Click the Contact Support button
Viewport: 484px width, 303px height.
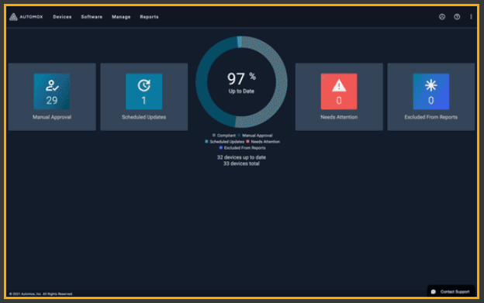coord(451,291)
